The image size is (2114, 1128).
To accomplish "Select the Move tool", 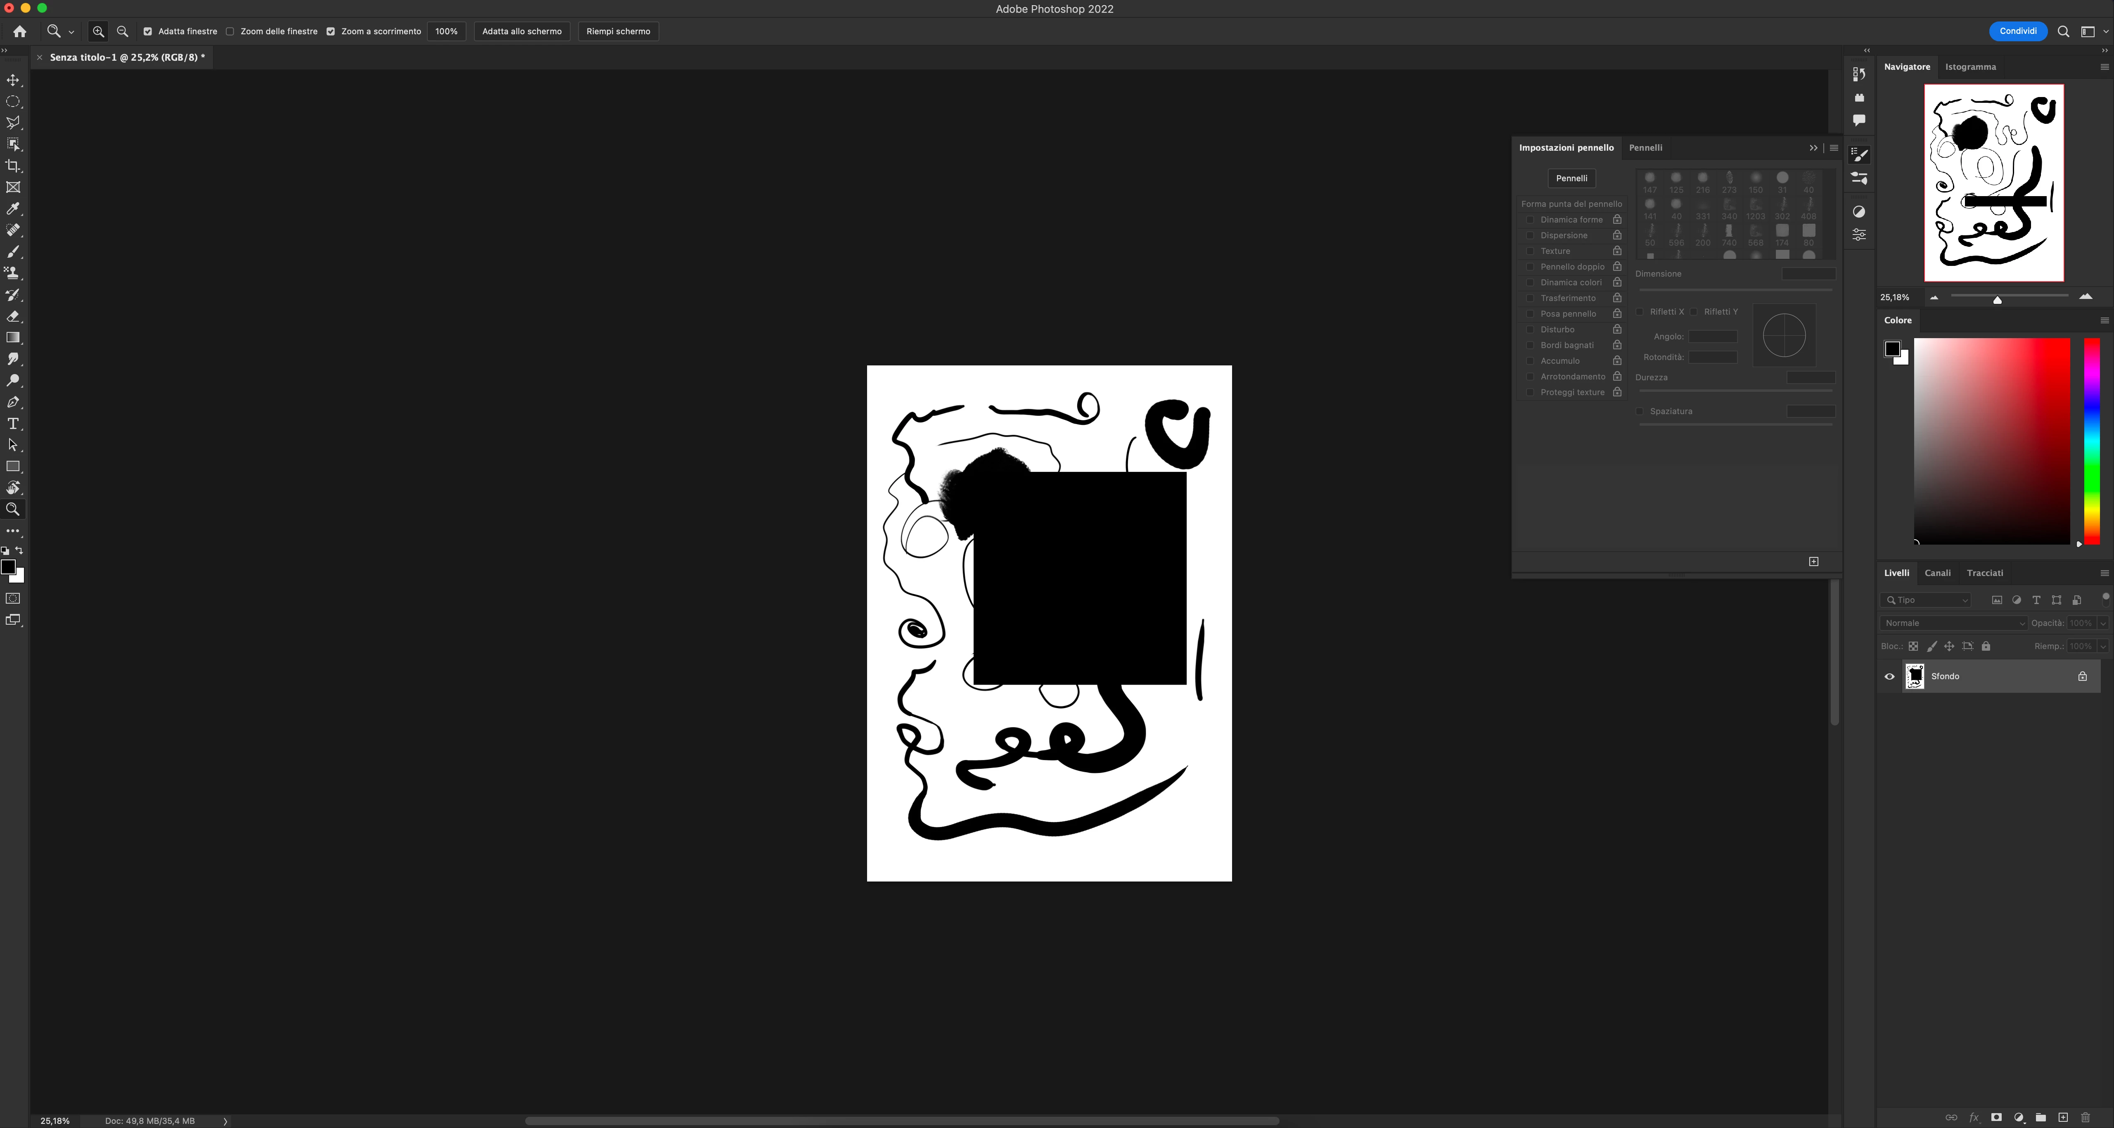I will pos(13,81).
